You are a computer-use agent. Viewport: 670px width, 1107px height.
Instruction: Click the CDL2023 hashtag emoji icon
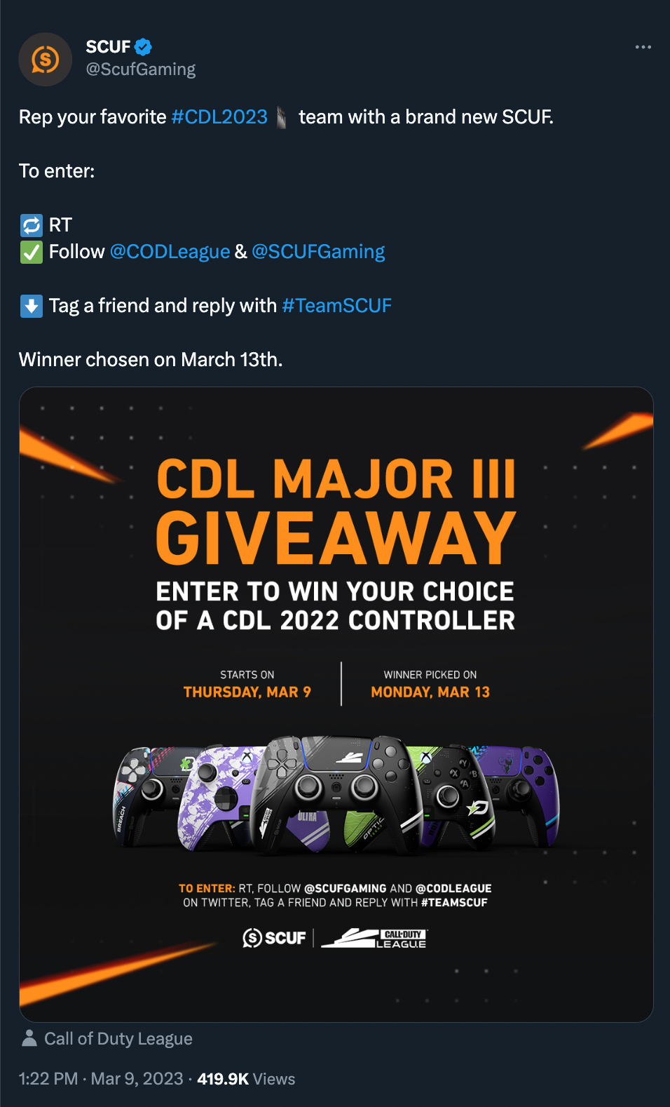282,117
